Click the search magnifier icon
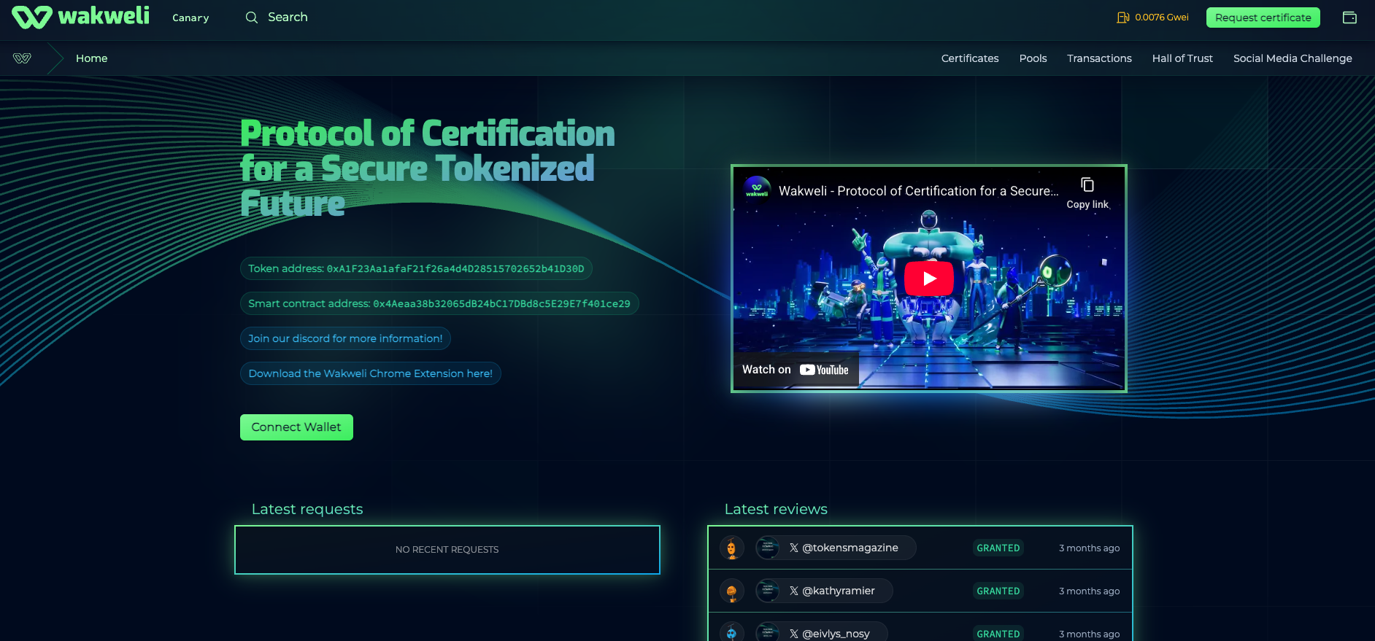 tap(251, 18)
